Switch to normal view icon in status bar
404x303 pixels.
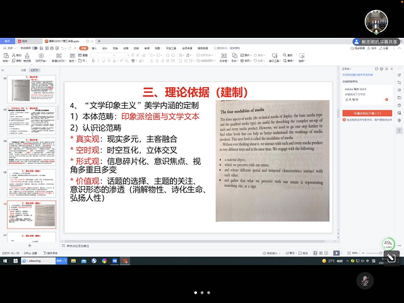point(315,253)
